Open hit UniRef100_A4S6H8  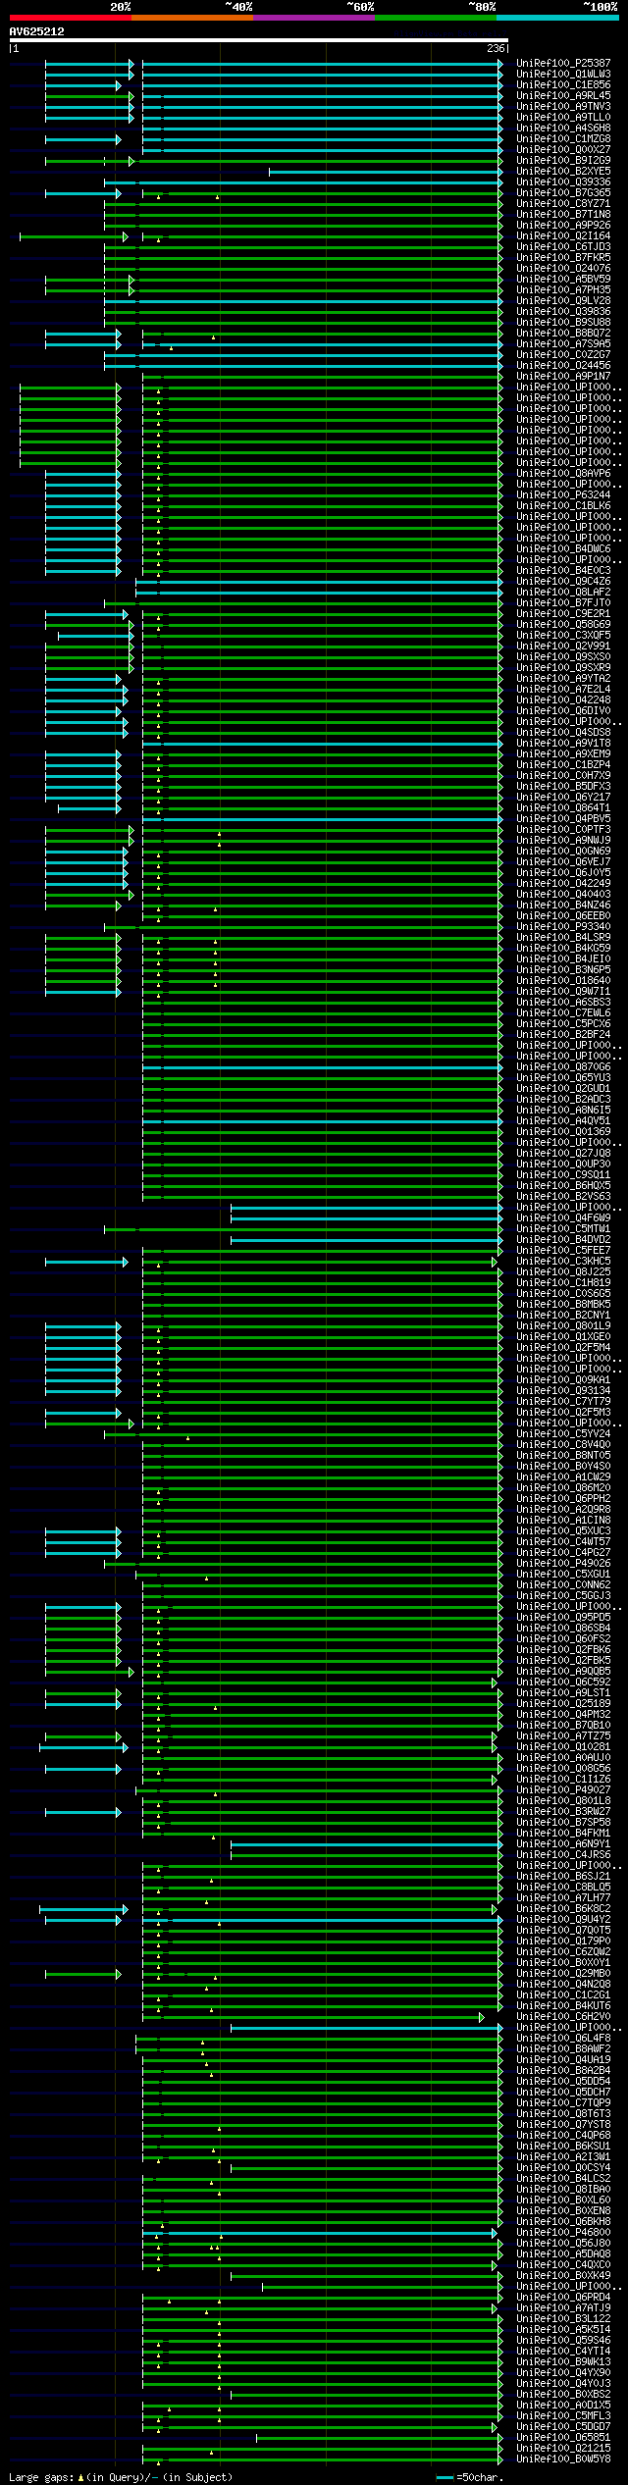point(563,129)
